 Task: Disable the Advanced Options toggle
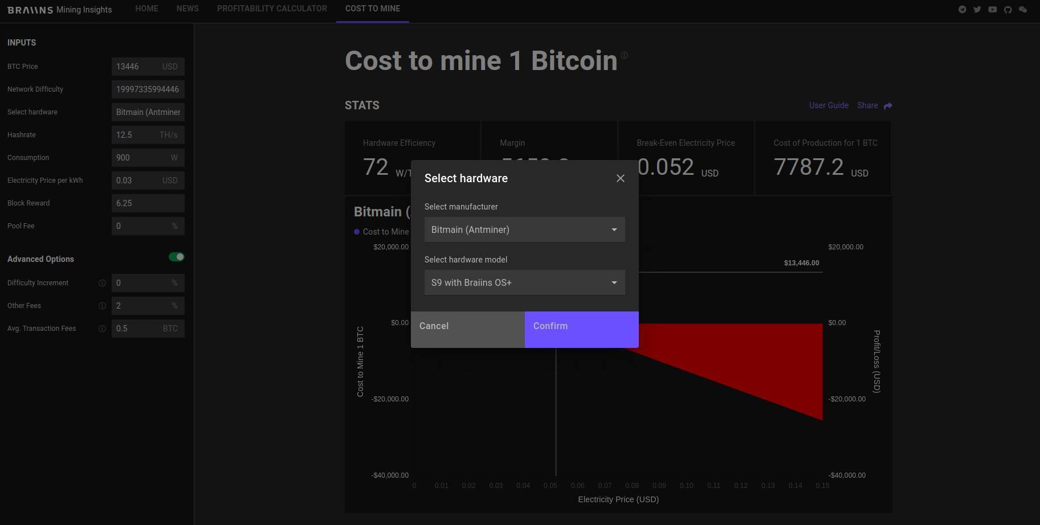pyautogui.click(x=176, y=257)
